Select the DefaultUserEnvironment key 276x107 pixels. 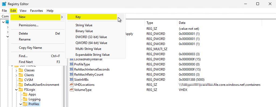click(x=42, y=85)
